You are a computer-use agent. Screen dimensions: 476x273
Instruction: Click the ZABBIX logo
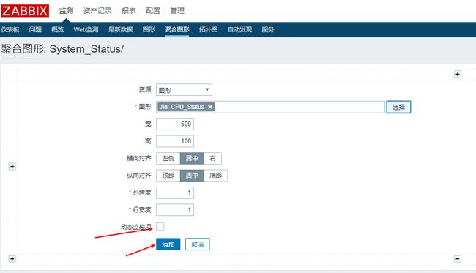(x=25, y=11)
